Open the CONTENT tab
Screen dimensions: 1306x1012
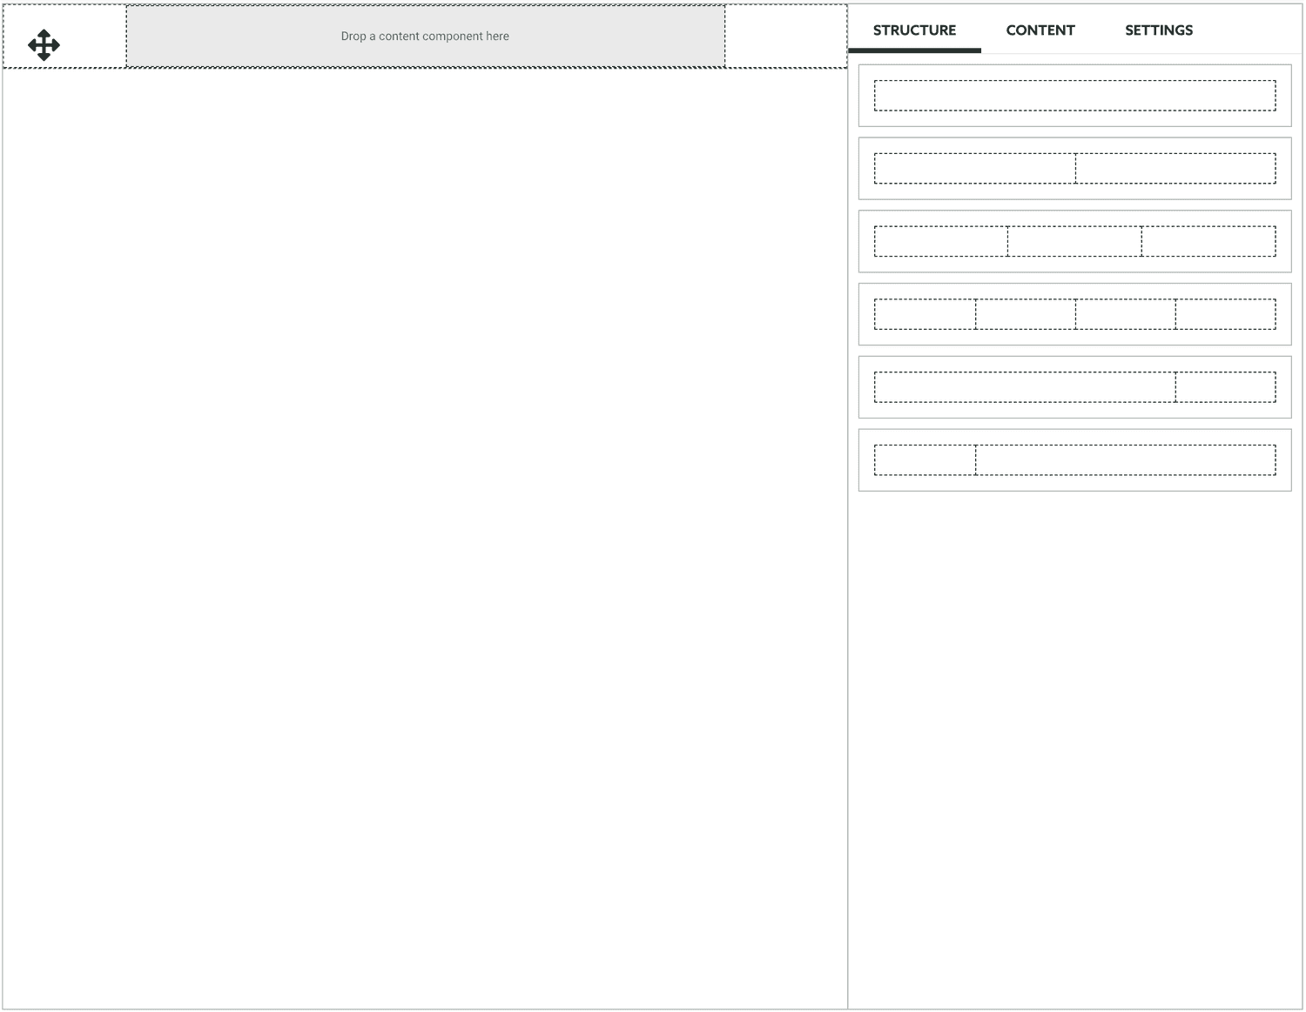point(1040,30)
